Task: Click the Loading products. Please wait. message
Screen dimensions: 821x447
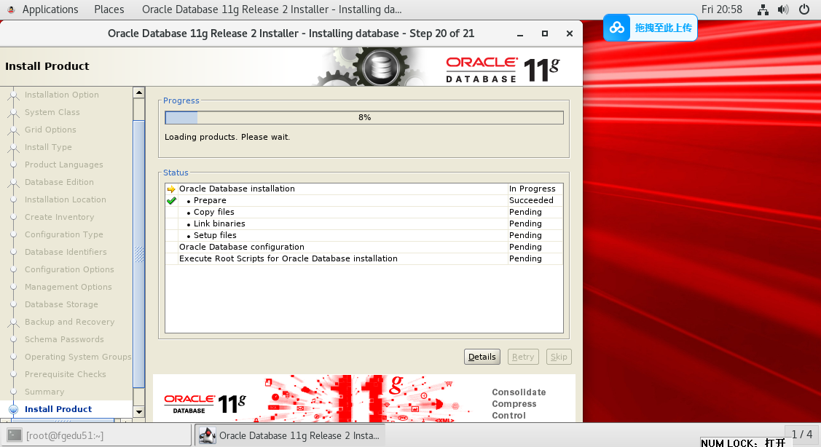Action: click(227, 137)
